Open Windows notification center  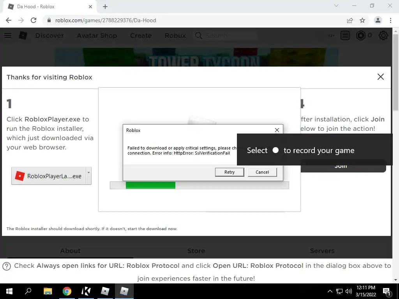(x=387, y=292)
